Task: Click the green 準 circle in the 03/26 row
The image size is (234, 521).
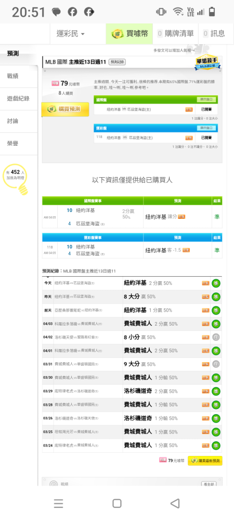Action: [216, 418]
